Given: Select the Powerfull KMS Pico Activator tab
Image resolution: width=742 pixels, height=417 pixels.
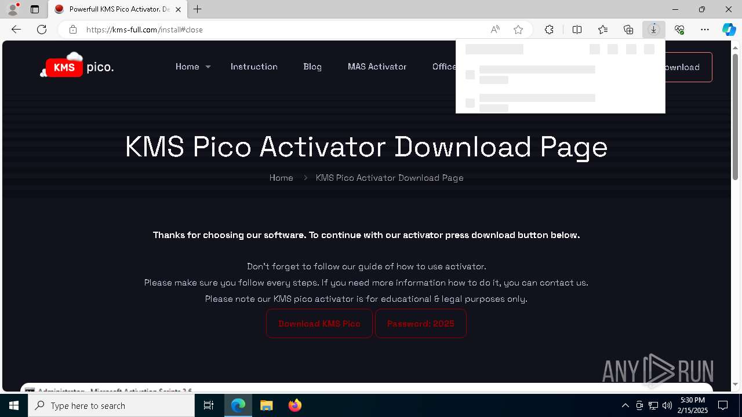Looking at the screenshot, I should [118, 9].
